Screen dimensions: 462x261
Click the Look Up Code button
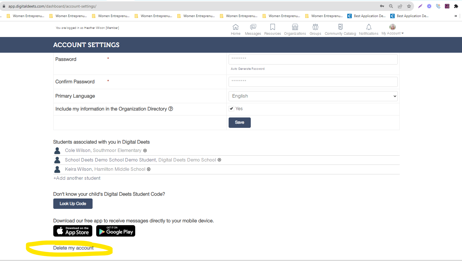pyautogui.click(x=73, y=204)
